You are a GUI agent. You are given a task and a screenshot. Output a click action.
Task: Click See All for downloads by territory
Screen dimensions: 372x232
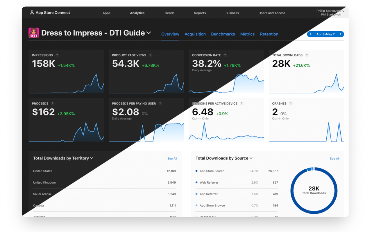coord(172,159)
